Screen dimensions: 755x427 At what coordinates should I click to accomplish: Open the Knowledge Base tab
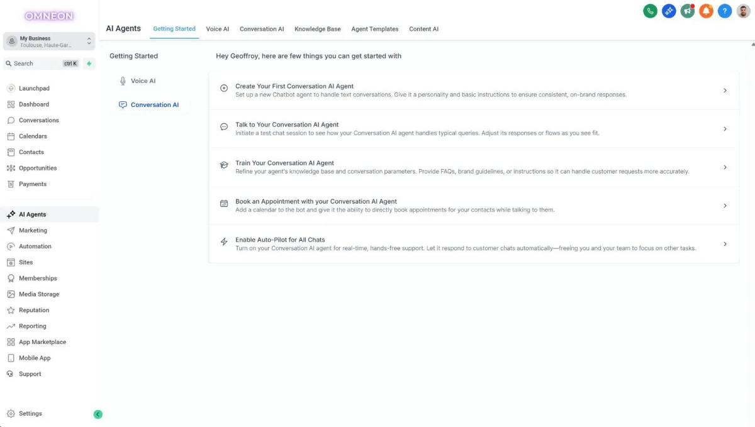[318, 29]
